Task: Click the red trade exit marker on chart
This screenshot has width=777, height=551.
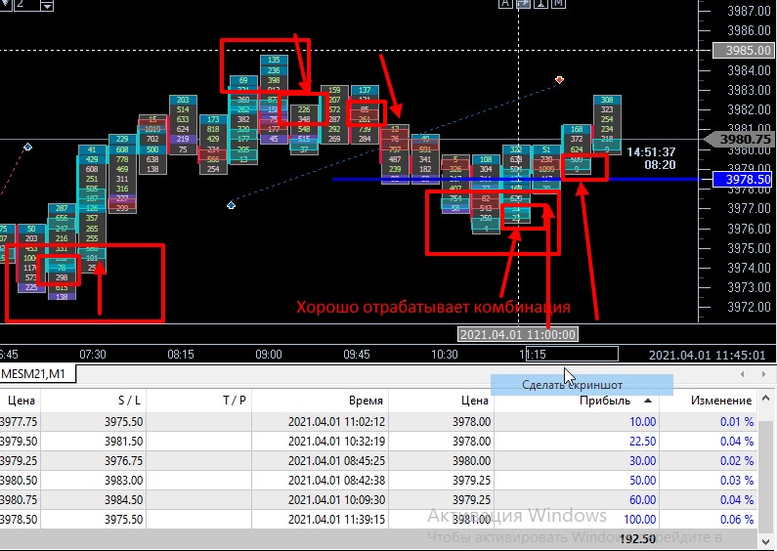Action: click(x=559, y=80)
